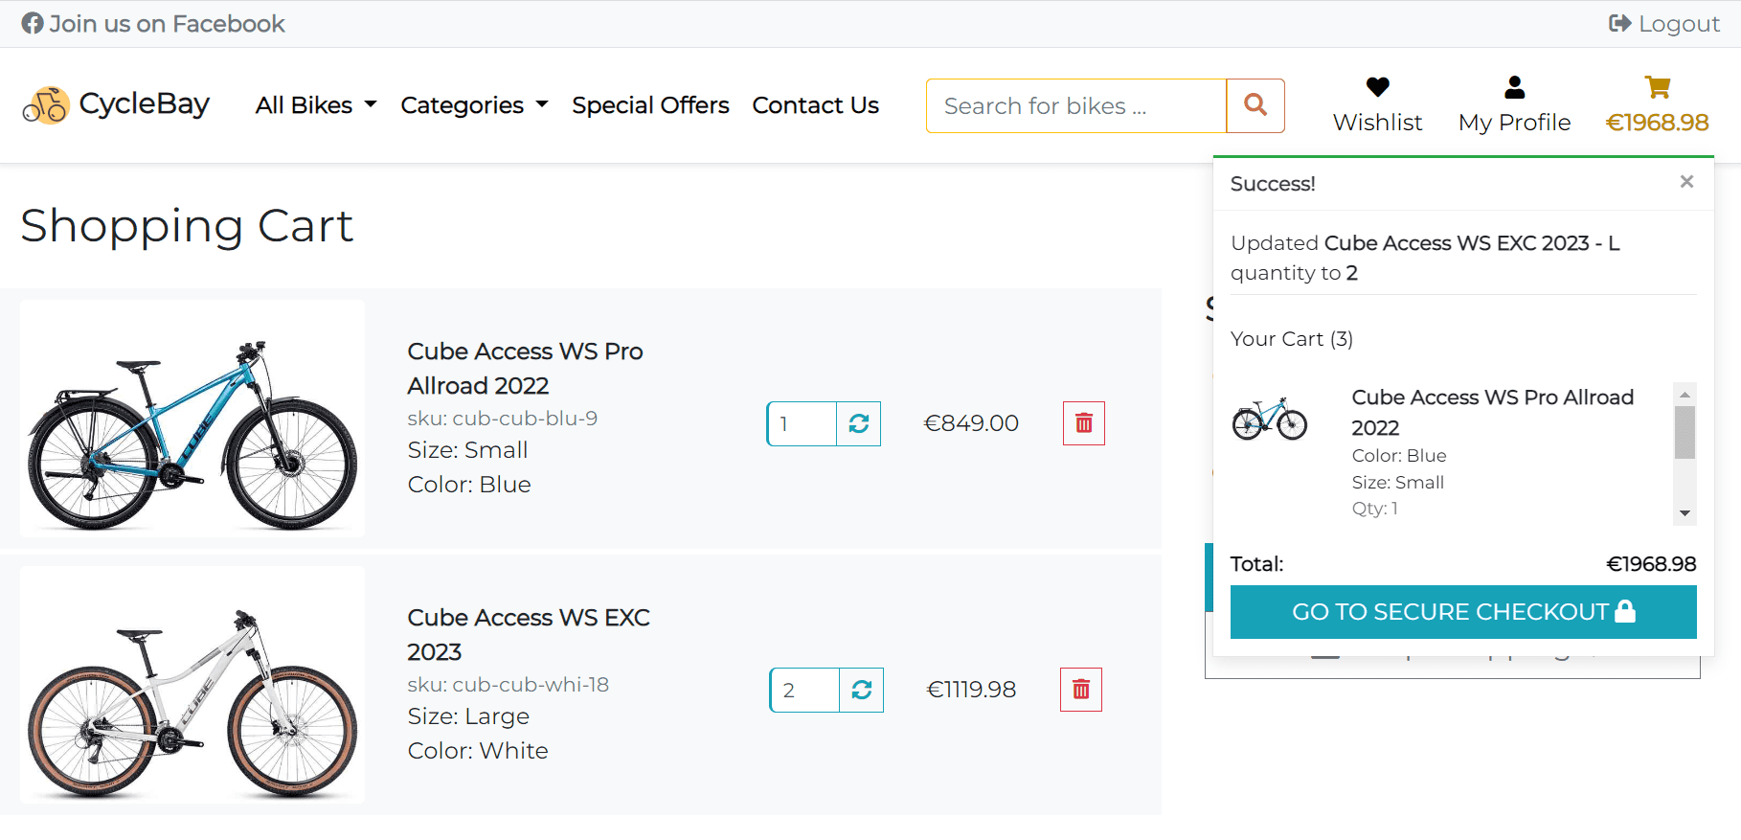Click the magnifier search button
1741x840 pixels.
click(1255, 105)
